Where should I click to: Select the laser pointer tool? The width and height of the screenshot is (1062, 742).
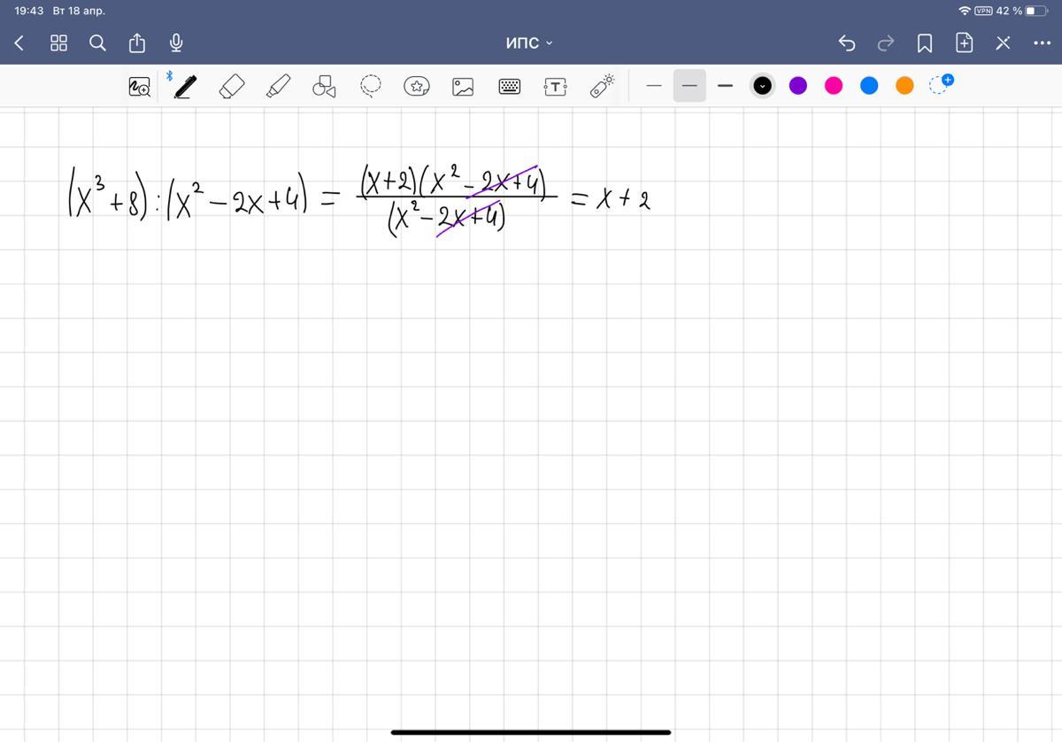pyautogui.click(x=602, y=86)
